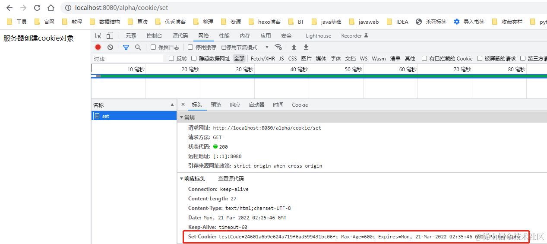Open the javaweb bookmark folder
Image resolution: width=547 pixels, height=244 pixels.
pos(364,22)
